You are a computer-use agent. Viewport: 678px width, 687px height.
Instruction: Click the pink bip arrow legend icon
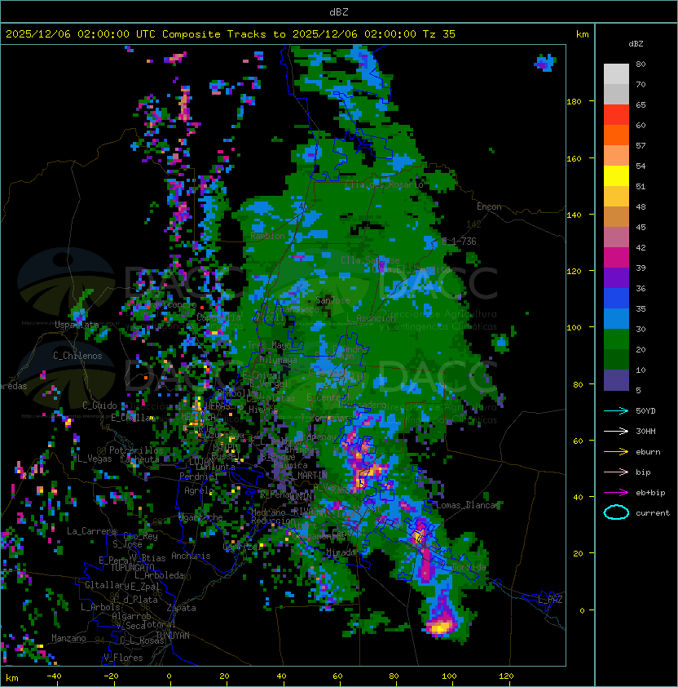[616, 472]
